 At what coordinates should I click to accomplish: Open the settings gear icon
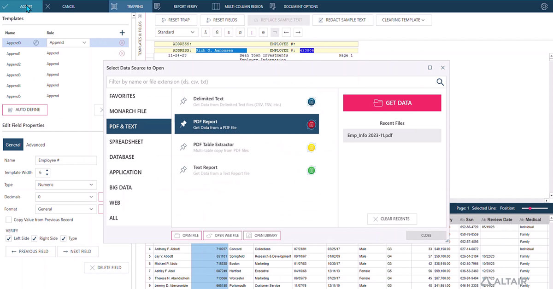[x=544, y=6]
